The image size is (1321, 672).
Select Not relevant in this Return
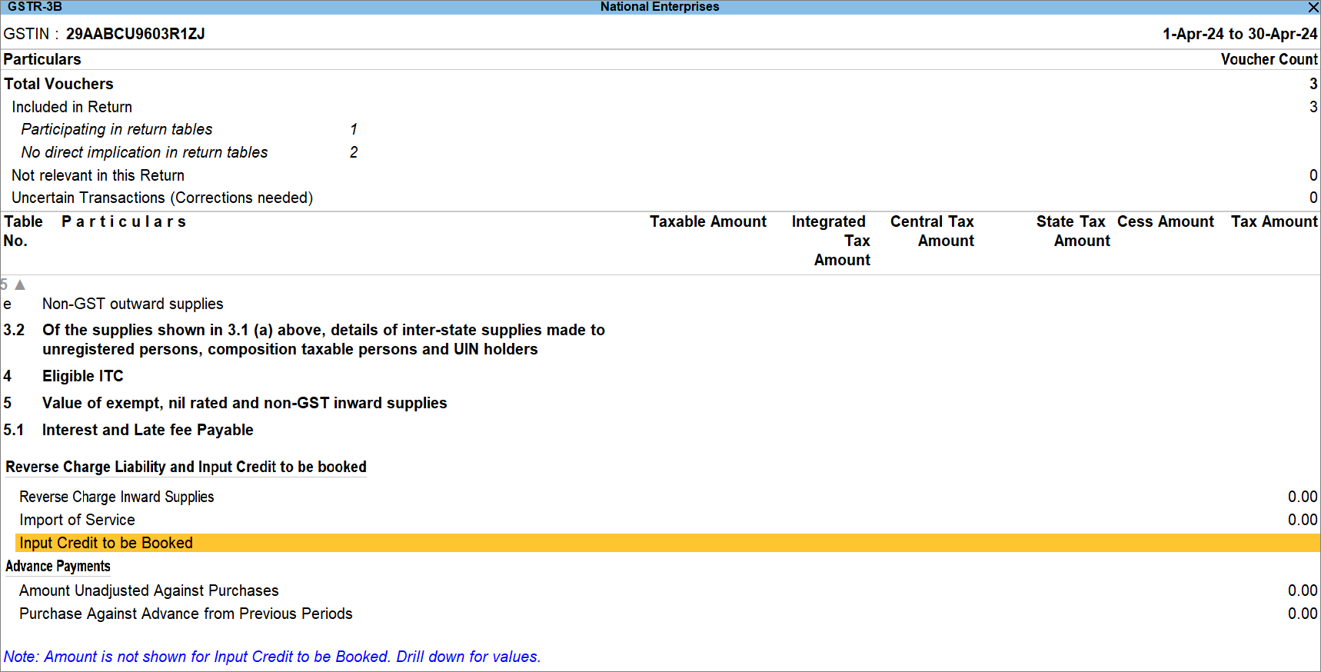[x=98, y=175]
